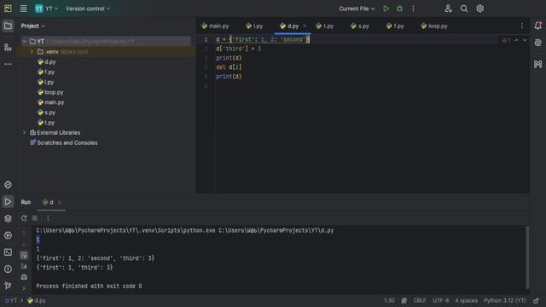Place cursor on print(d) line 3
The width and height of the screenshot is (546, 307).
(x=229, y=58)
